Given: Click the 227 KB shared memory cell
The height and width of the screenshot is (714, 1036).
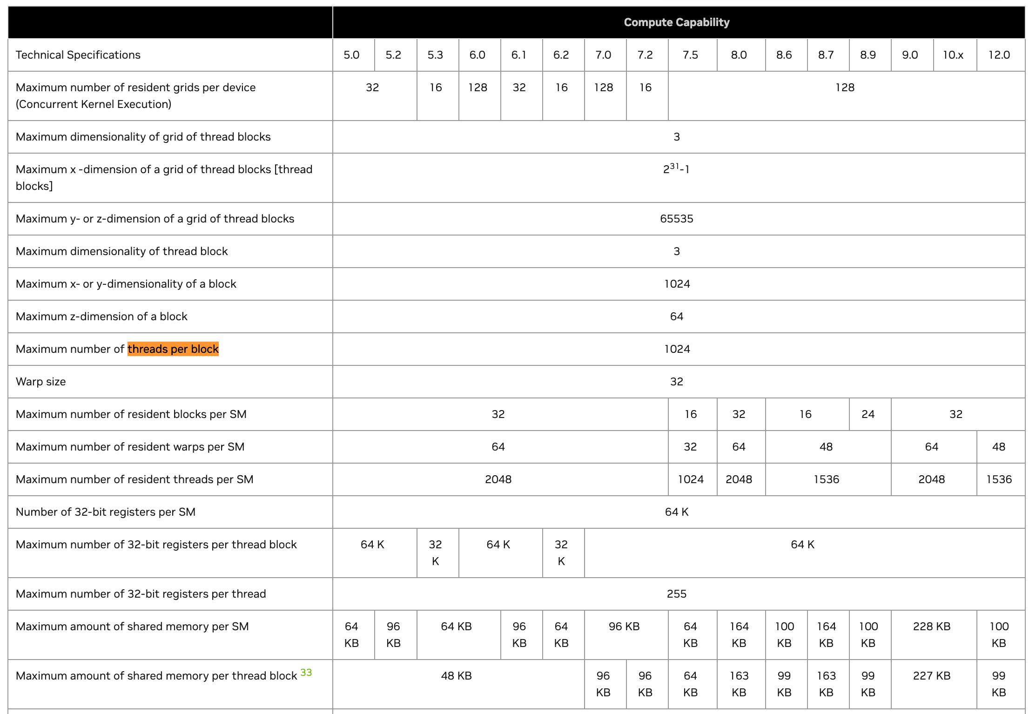Looking at the screenshot, I should click(931, 676).
